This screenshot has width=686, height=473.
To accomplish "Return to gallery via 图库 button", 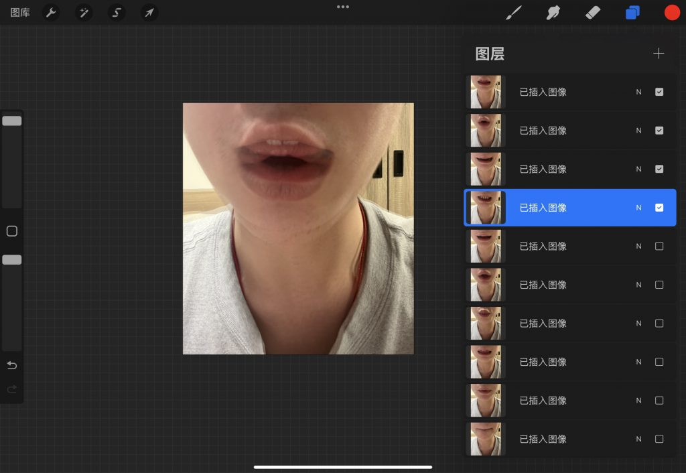I will click(x=20, y=12).
